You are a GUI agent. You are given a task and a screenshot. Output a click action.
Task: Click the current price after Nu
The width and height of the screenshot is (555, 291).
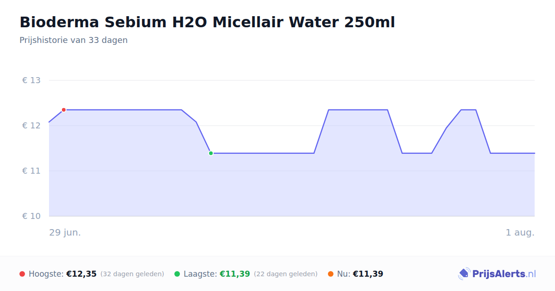(x=368, y=274)
